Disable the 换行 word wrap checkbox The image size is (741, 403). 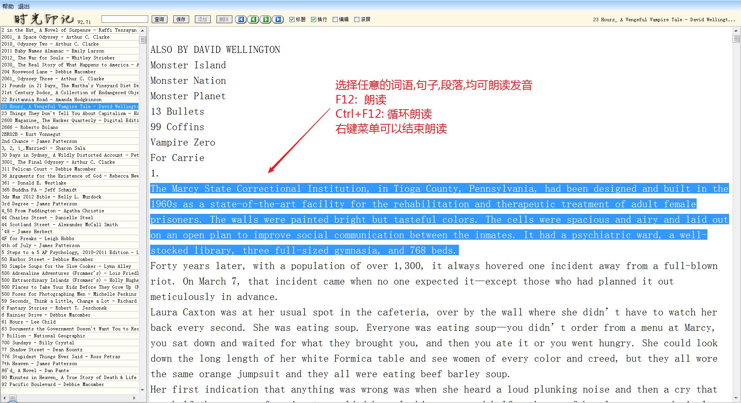(314, 19)
